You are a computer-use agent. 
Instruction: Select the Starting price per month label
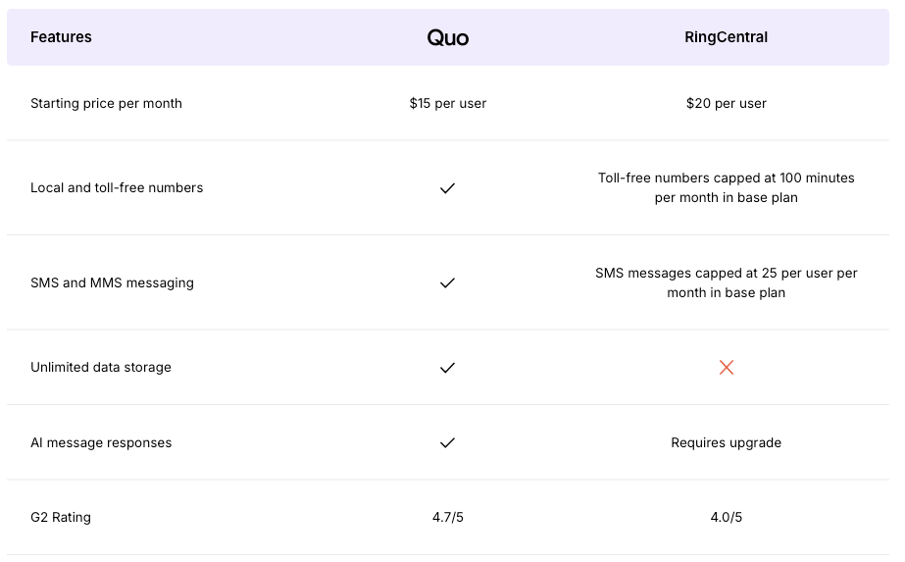coord(106,103)
